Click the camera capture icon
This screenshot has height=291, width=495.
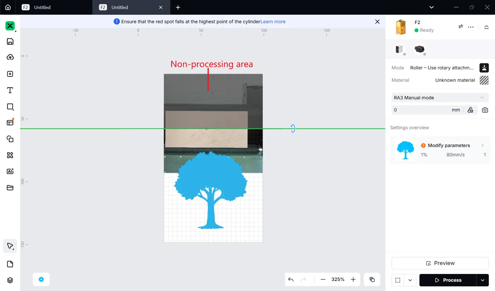tap(485, 110)
